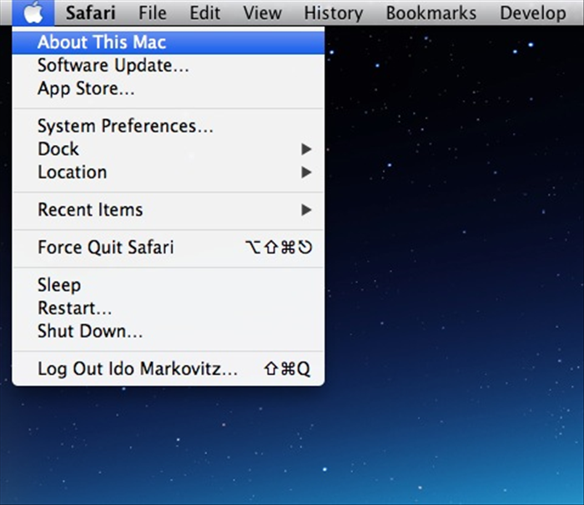The height and width of the screenshot is (505, 584).
Task: Open System Preferences…
Action: tap(169, 126)
